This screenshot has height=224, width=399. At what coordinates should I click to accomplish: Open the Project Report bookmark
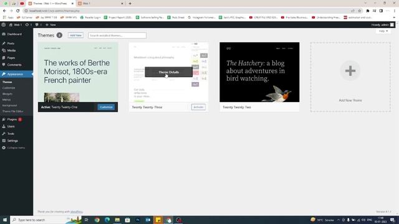pos(118,17)
